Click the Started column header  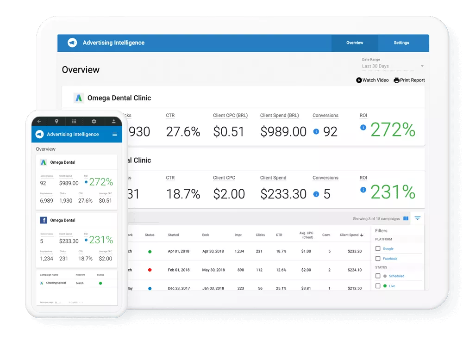(173, 235)
